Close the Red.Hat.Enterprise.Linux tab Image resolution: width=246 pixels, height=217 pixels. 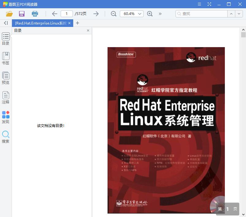[x=69, y=23]
